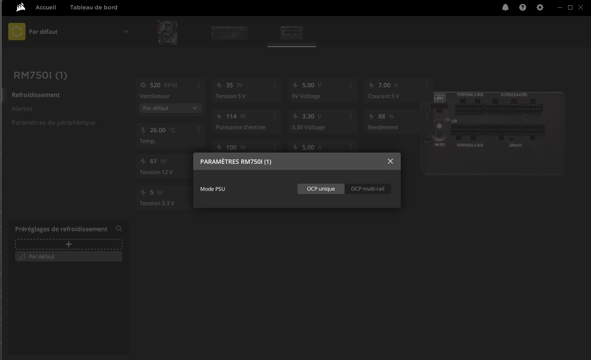
Task: Click the RM750I (1) device title
Action: coord(41,75)
